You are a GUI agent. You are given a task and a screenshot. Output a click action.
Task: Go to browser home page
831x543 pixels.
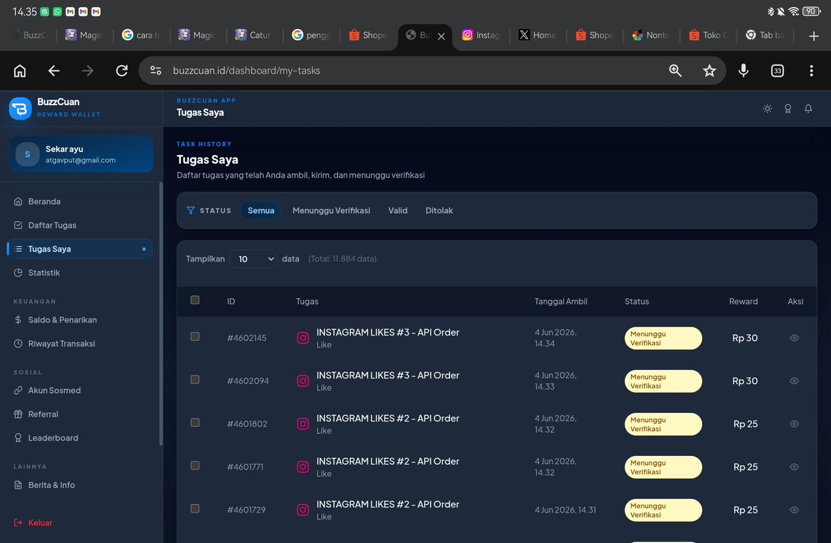tap(19, 71)
